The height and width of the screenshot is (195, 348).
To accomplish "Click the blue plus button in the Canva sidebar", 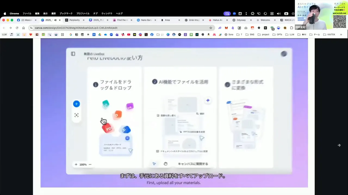I will pos(76,104).
